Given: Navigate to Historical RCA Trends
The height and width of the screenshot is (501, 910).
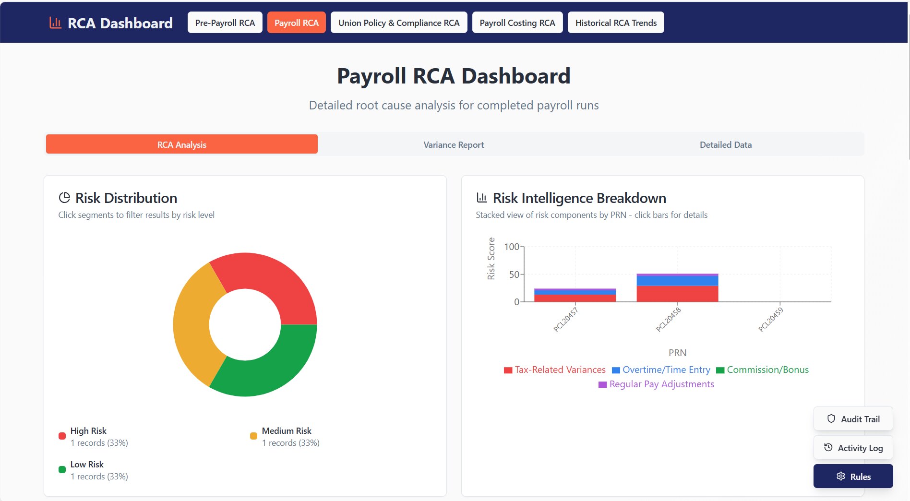Looking at the screenshot, I should (615, 23).
